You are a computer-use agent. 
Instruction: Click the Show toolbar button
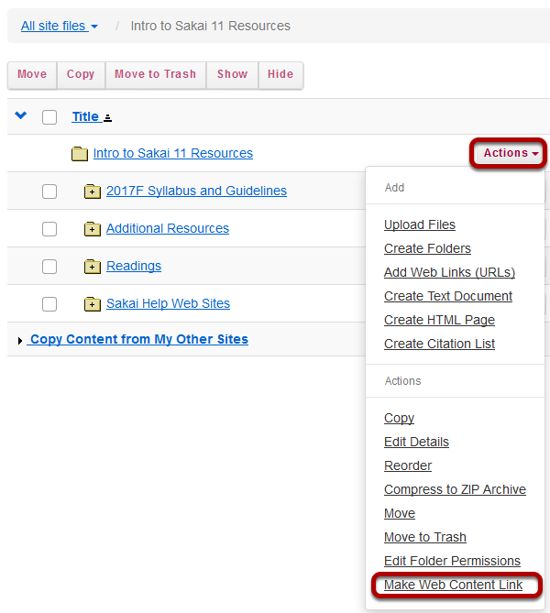(232, 74)
